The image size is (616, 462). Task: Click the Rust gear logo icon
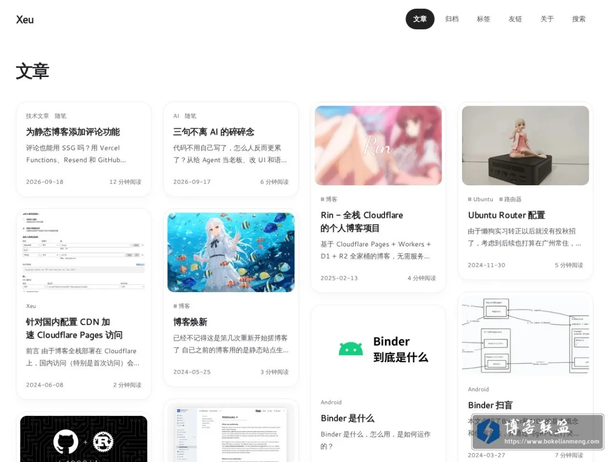point(103,441)
